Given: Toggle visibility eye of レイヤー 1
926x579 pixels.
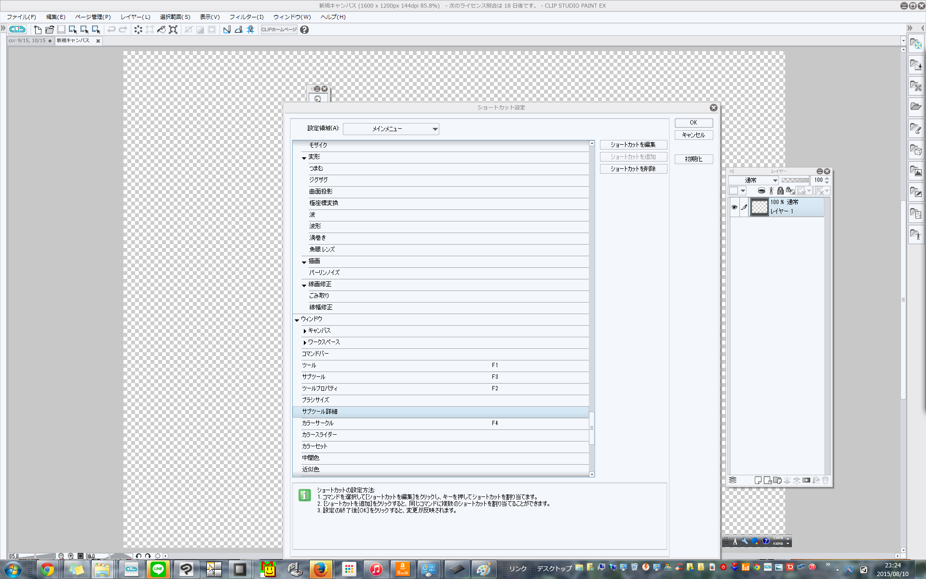Looking at the screenshot, I should coord(734,207).
